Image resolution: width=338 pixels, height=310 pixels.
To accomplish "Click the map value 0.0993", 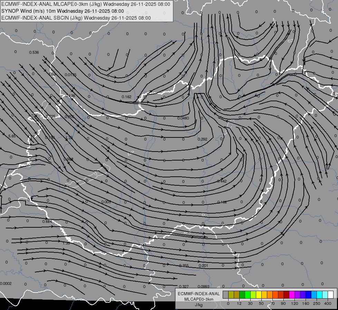I will click(203, 287).
